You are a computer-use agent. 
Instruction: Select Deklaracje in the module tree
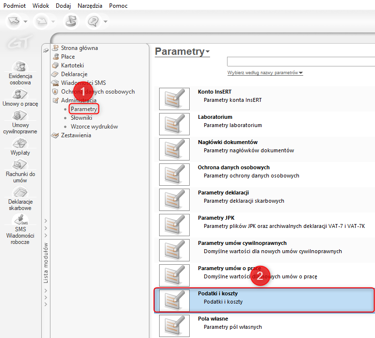[74, 74]
